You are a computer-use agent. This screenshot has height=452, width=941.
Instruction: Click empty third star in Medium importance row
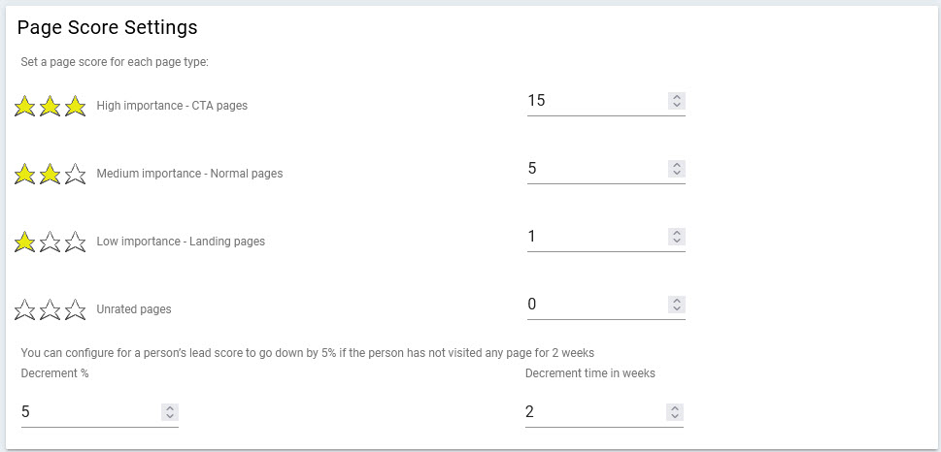75,174
